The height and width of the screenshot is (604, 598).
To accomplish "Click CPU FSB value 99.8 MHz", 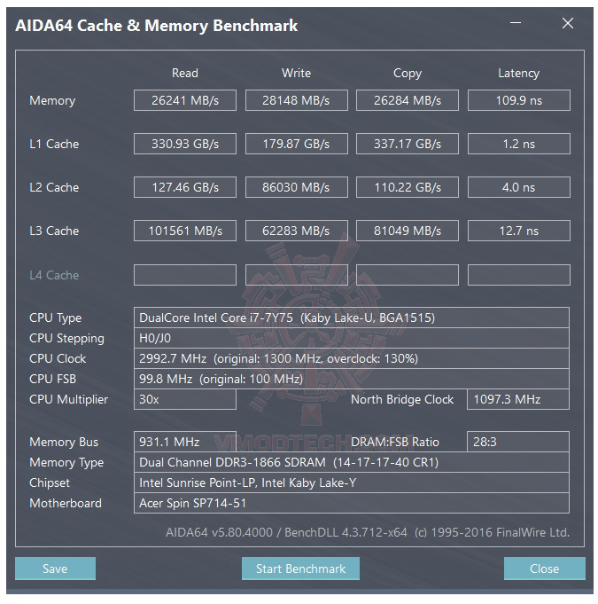I will click(x=352, y=379).
